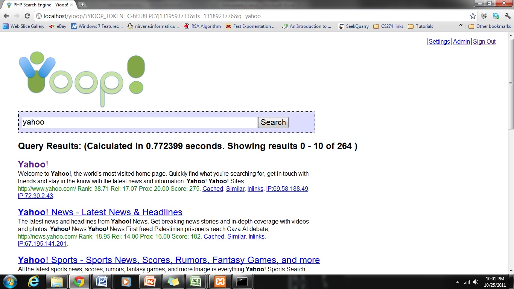Click the IP:72.30.2.43 link
The height and width of the screenshot is (289, 514).
(35, 196)
